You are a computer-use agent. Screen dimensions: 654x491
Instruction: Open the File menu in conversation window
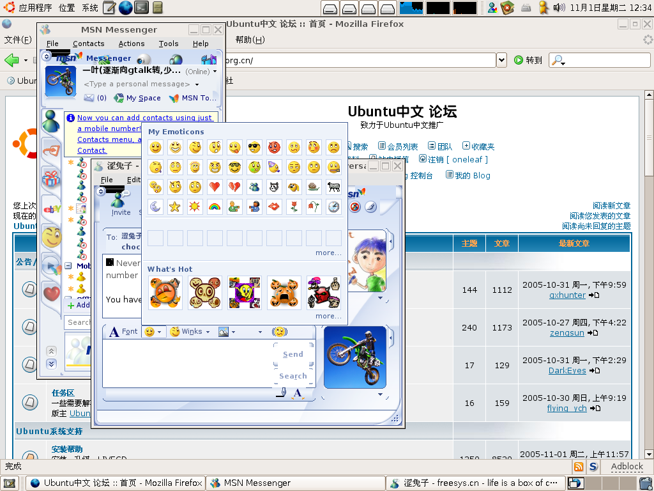click(x=107, y=180)
